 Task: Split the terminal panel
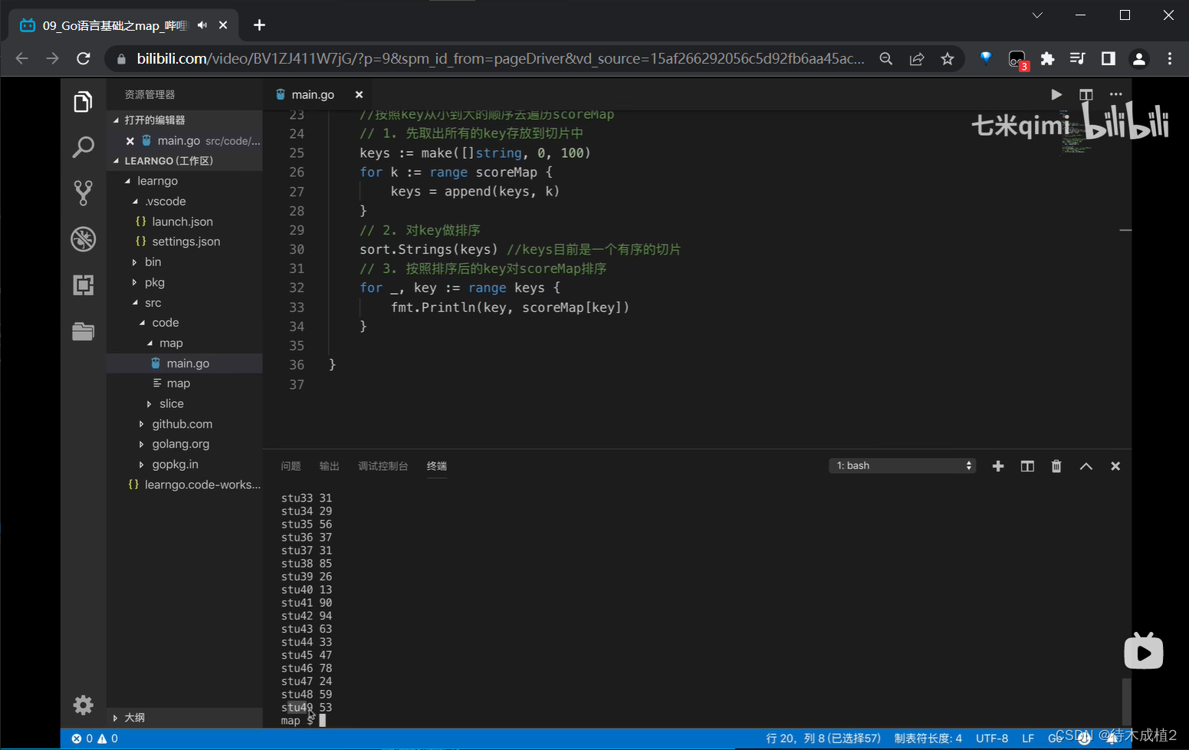(1027, 466)
